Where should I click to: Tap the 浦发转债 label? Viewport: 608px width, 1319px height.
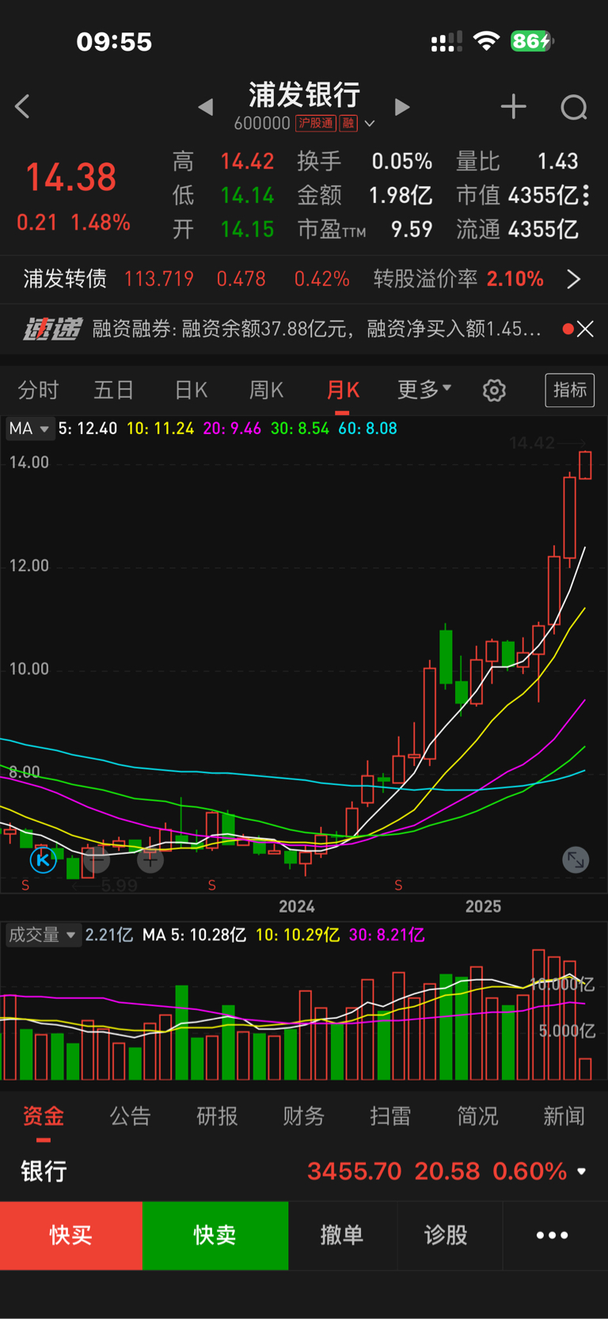coord(65,279)
